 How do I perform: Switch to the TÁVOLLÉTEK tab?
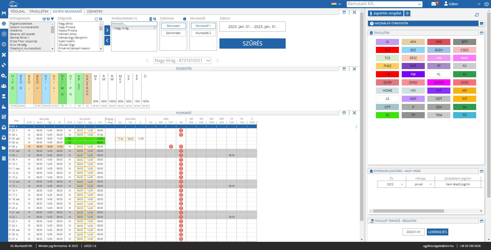coord(39,11)
